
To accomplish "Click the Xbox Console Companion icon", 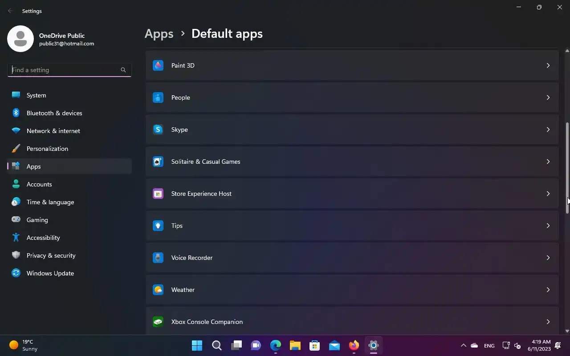I will (158, 322).
